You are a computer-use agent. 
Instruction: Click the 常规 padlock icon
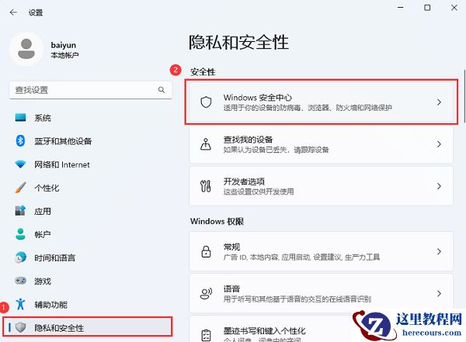[206, 251]
